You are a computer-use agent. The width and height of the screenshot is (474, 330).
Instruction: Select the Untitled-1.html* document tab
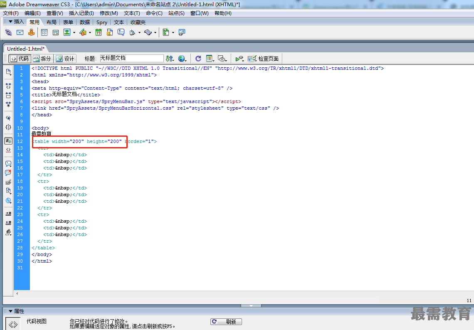26,49
